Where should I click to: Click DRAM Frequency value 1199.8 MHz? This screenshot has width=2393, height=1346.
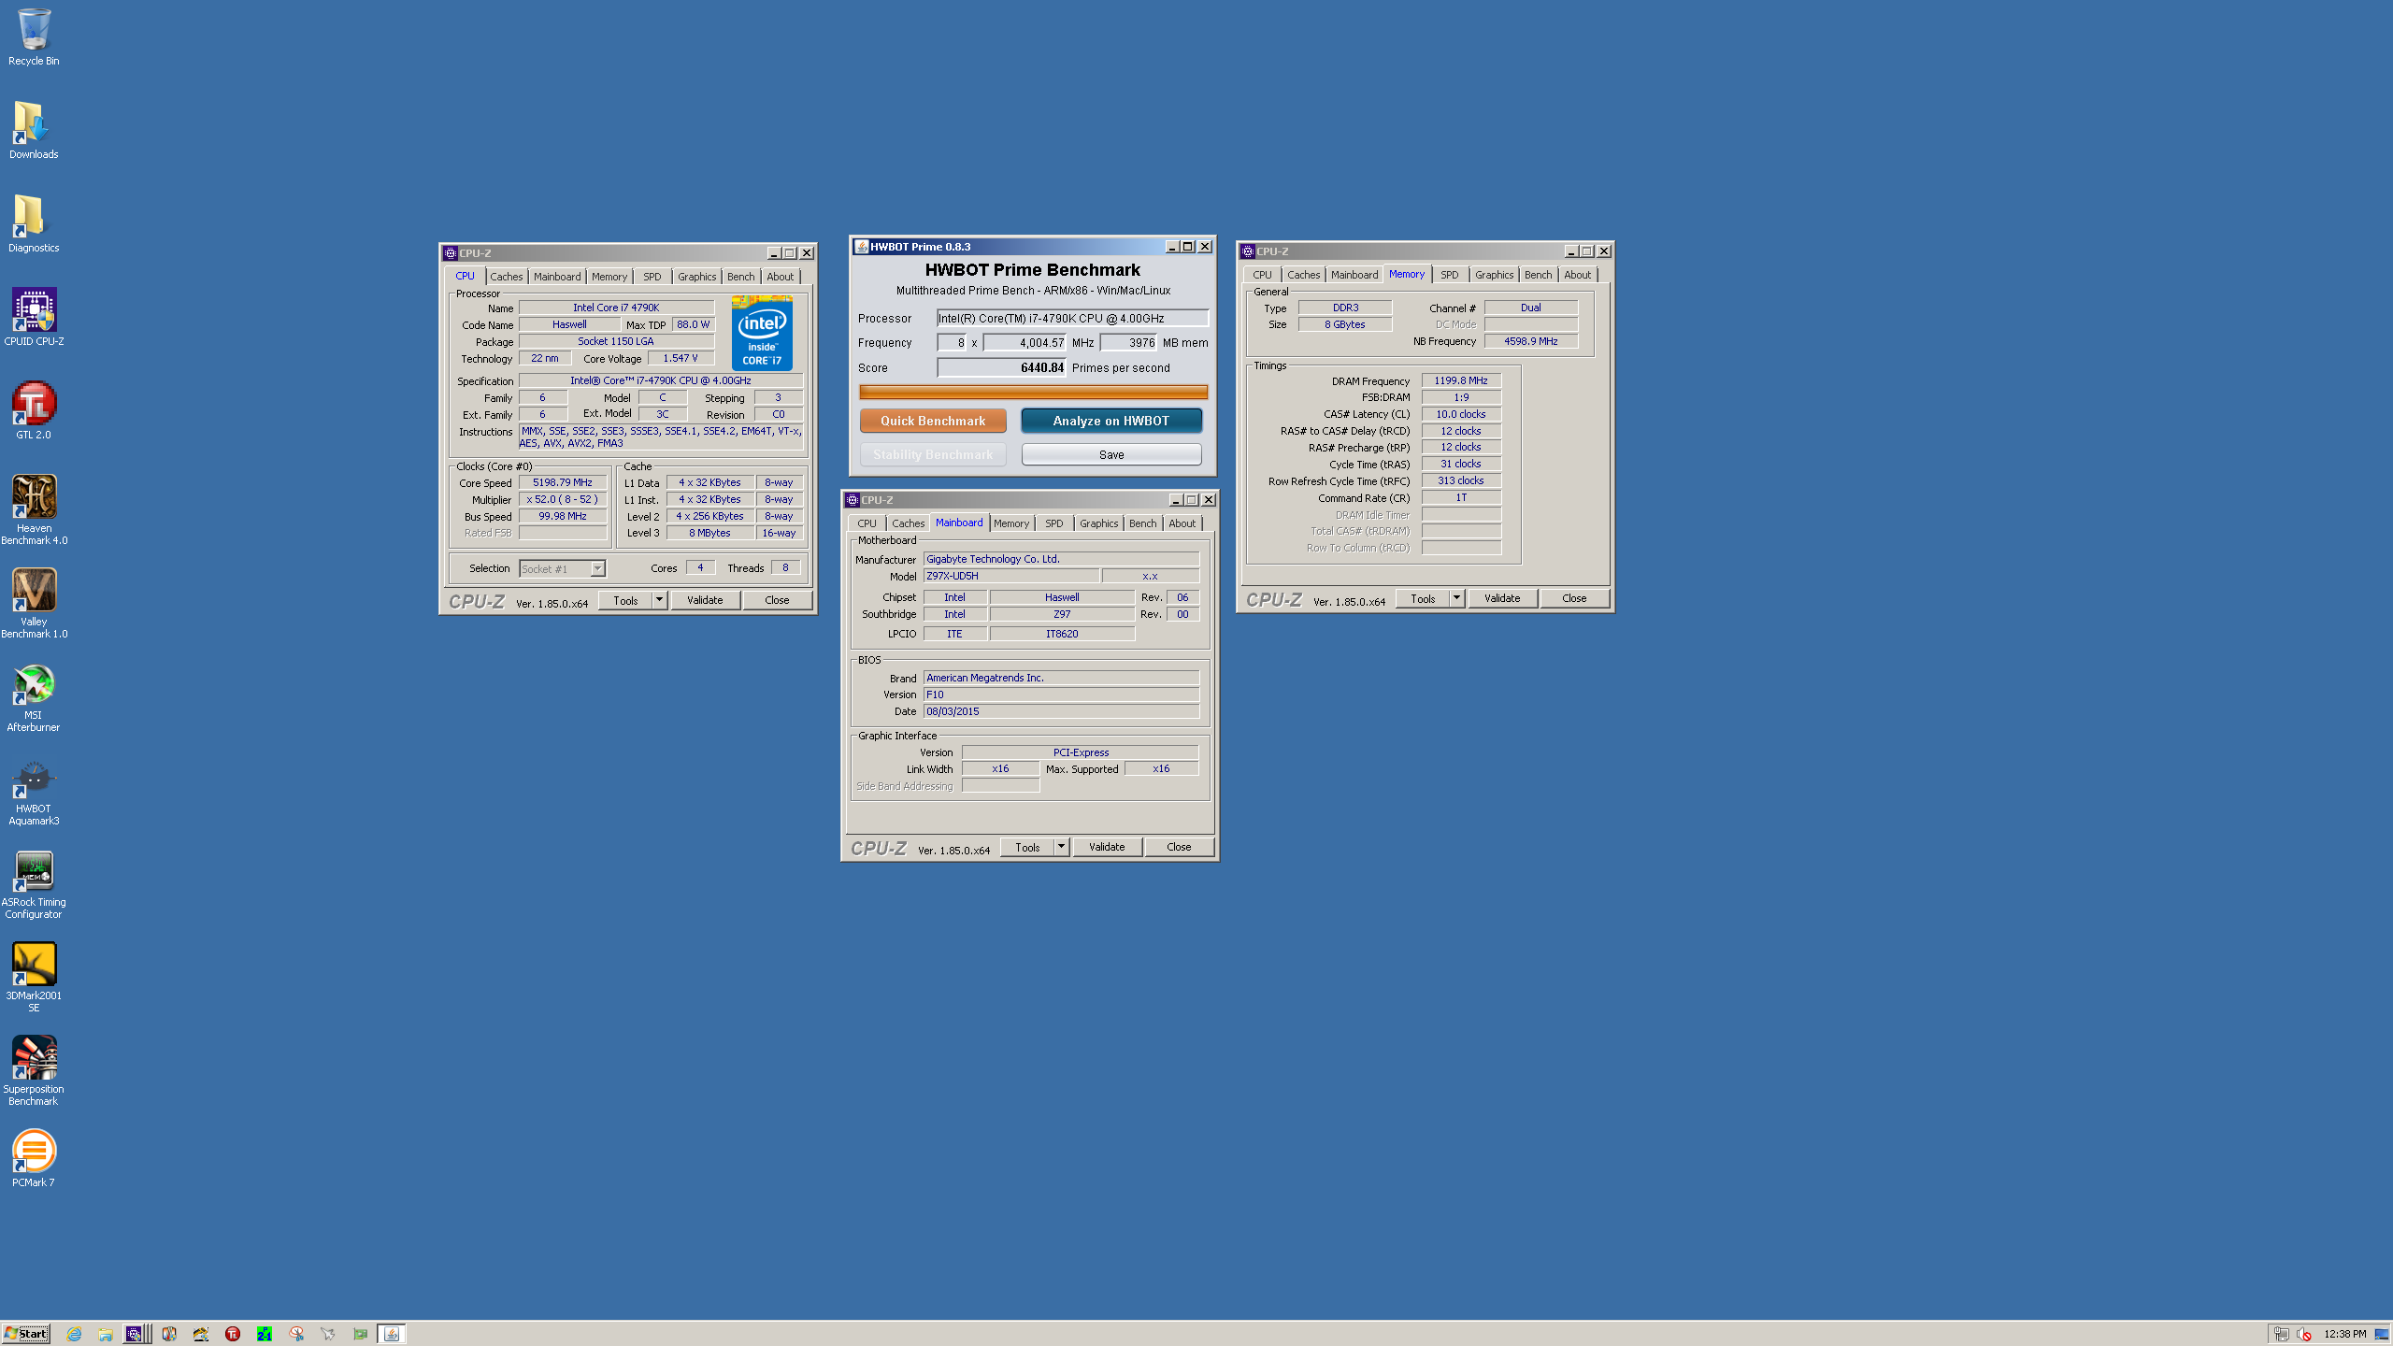coord(1461,380)
